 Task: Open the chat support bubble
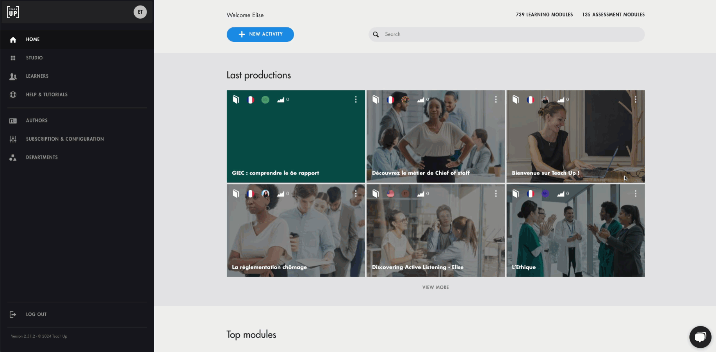point(700,337)
